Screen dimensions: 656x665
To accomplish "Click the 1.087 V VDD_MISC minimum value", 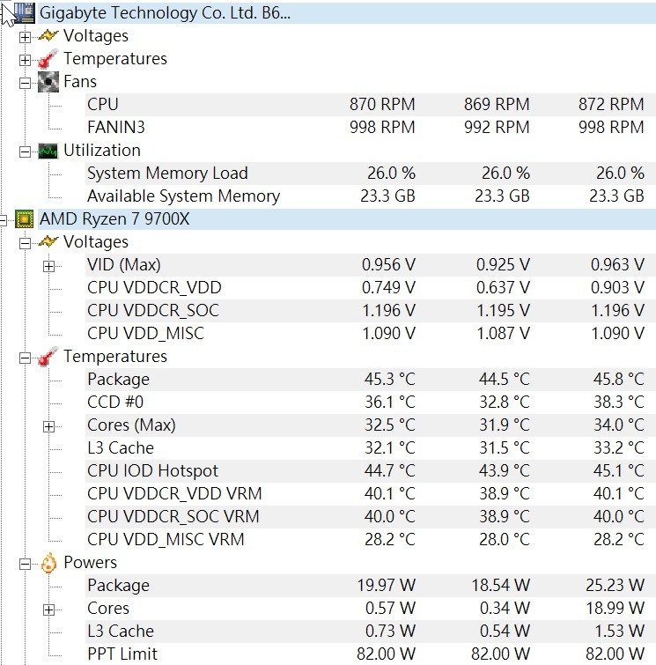I will pyautogui.click(x=503, y=333).
